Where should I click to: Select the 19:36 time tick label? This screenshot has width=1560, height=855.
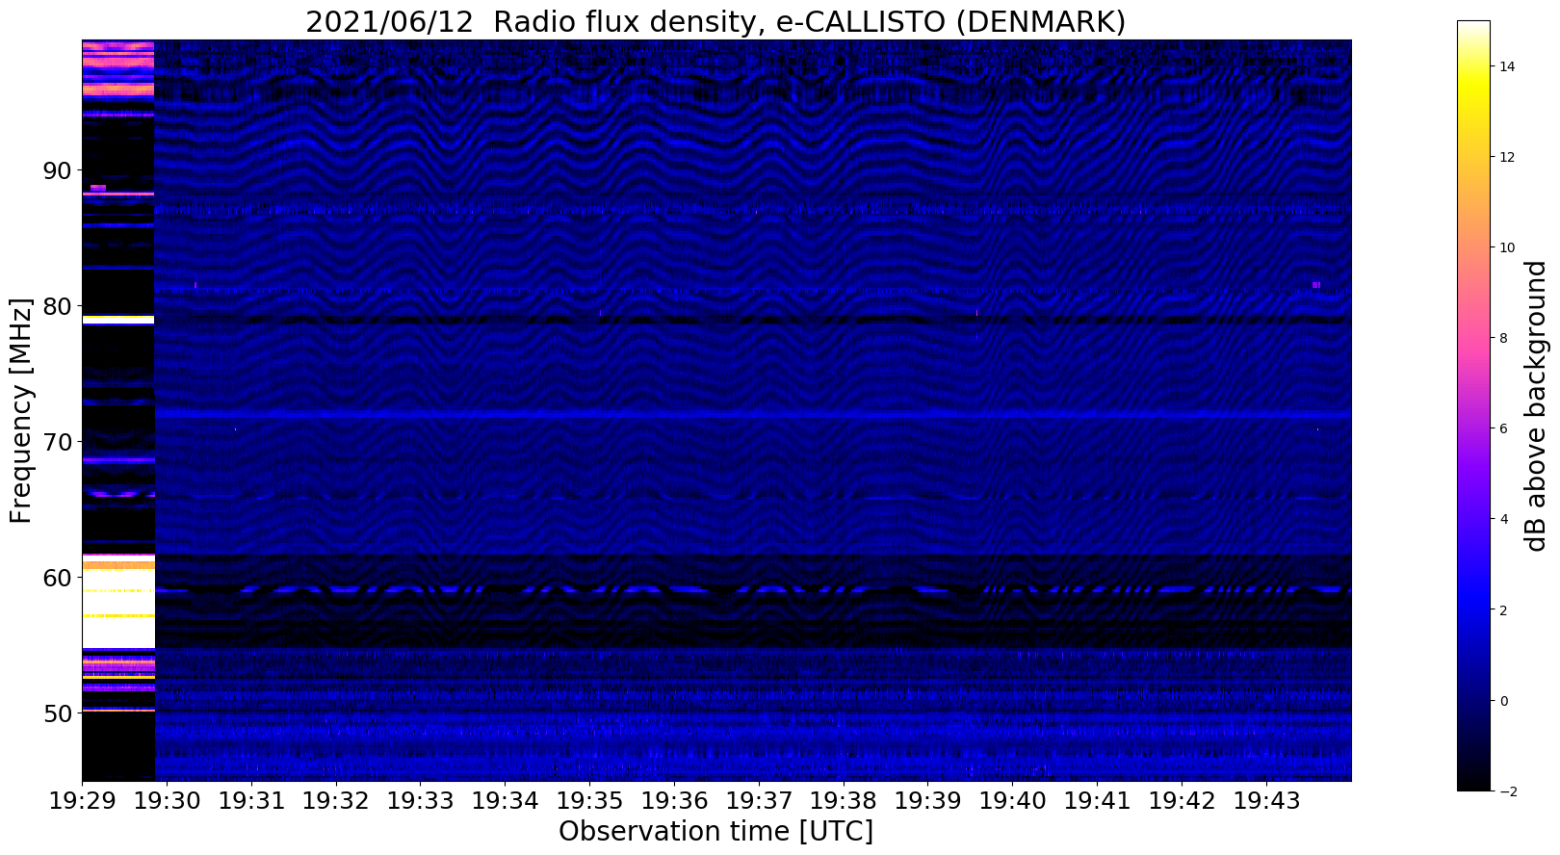(x=675, y=800)
